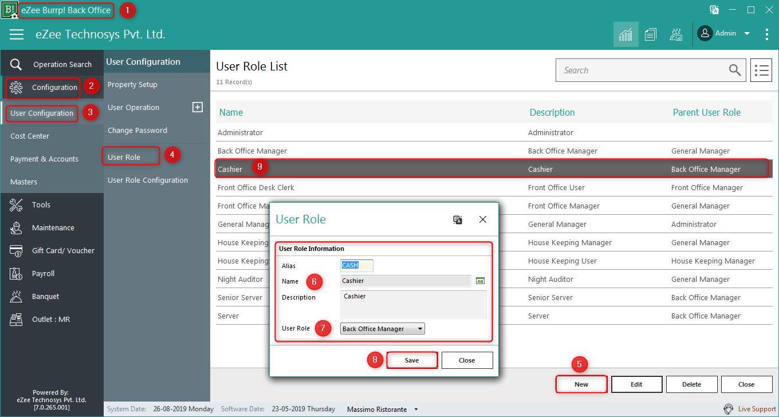Viewport: 779px width, 417px height.
Task: Select the Night Auditor row in list
Action: (494, 279)
